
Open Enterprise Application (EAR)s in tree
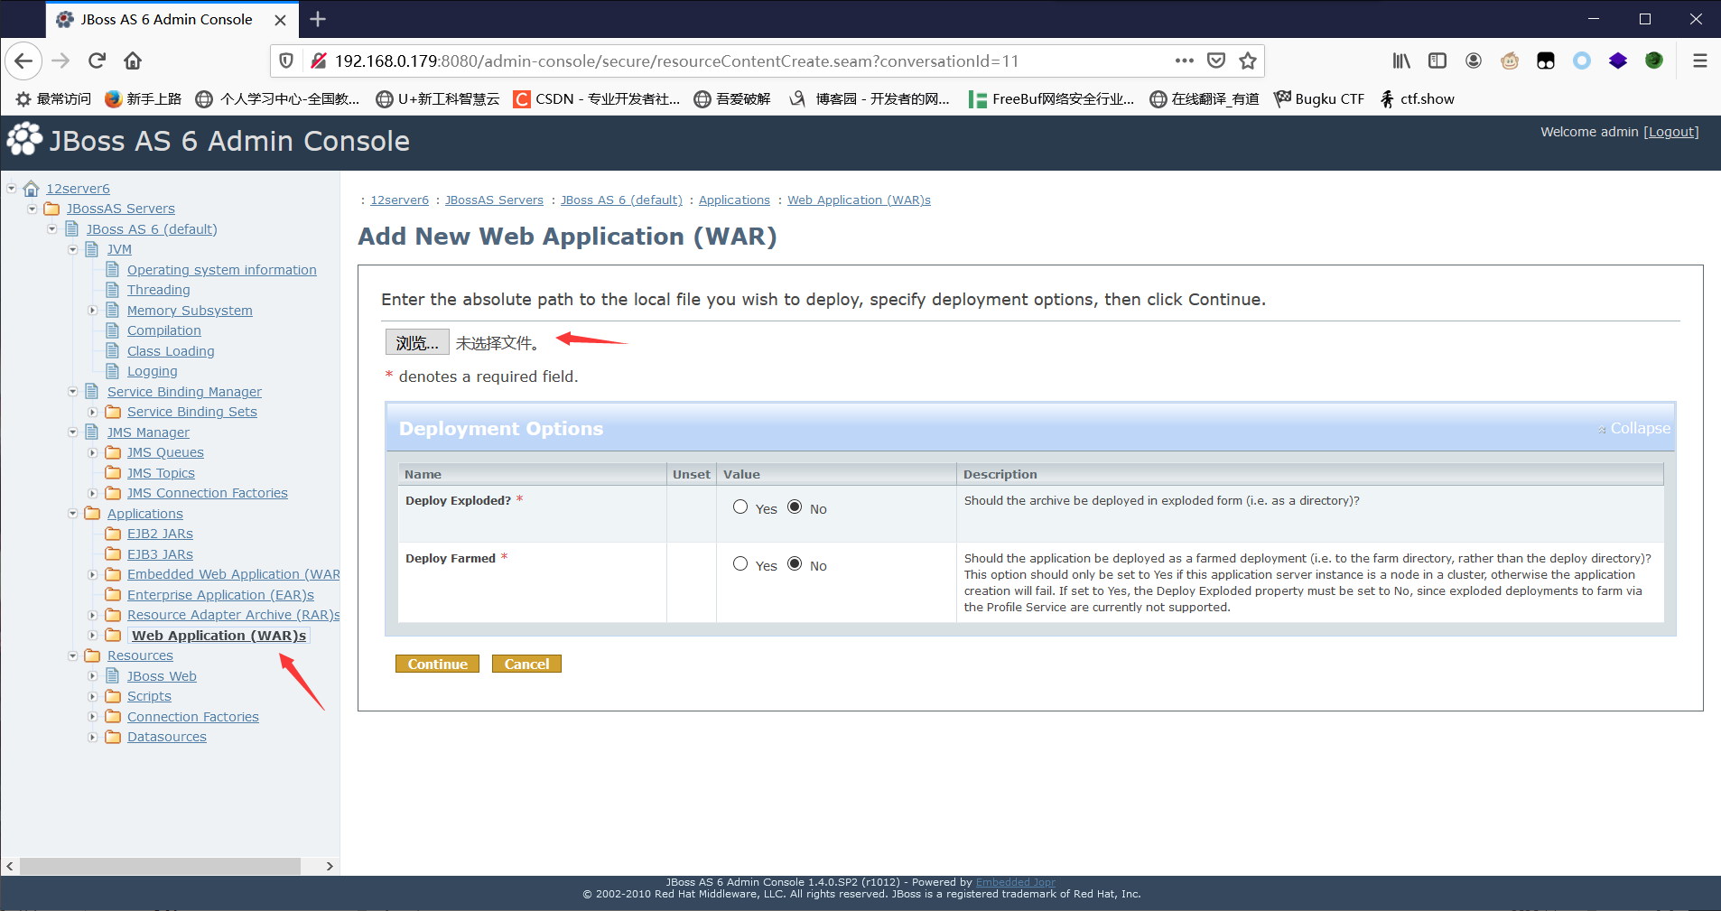[220, 595]
